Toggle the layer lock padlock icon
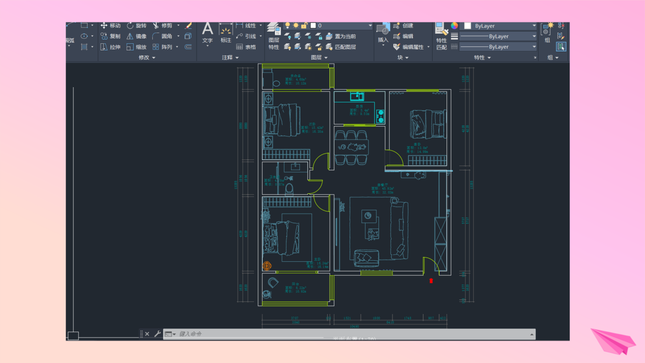The width and height of the screenshot is (645, 363). coord(304,25)
